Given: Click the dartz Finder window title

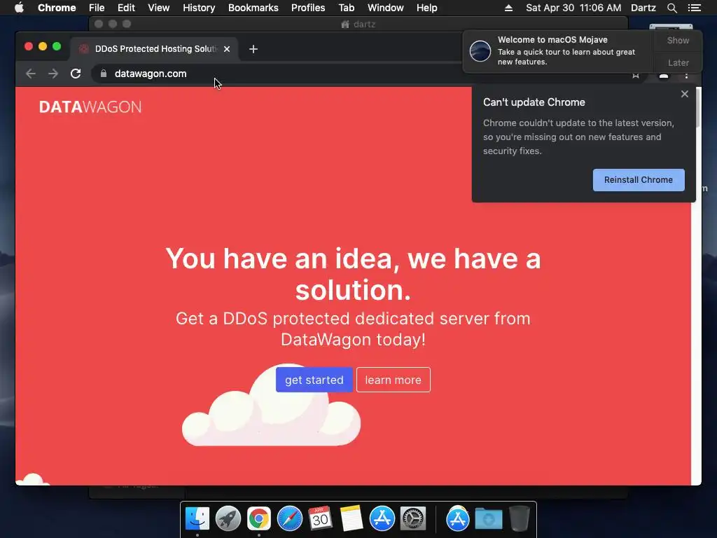Looking at the screenshot, I should (x=358, y=25).
